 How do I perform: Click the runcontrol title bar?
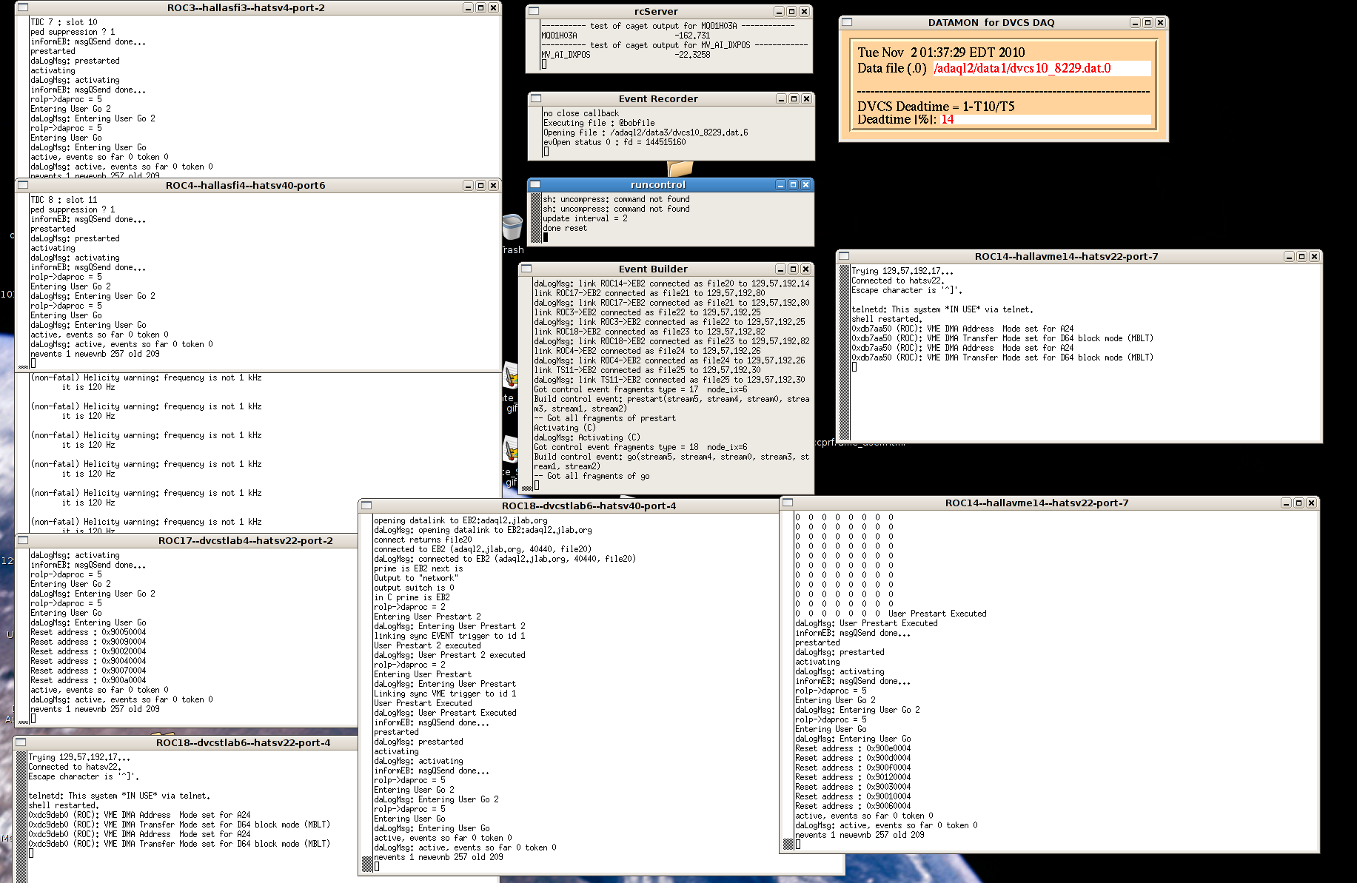[x=658, y=184]
